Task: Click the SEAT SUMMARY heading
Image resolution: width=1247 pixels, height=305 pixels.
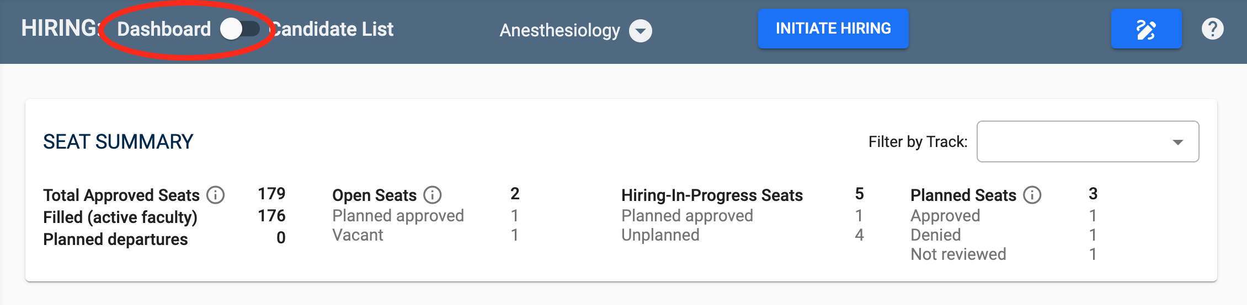Action: tap(118, 141)
